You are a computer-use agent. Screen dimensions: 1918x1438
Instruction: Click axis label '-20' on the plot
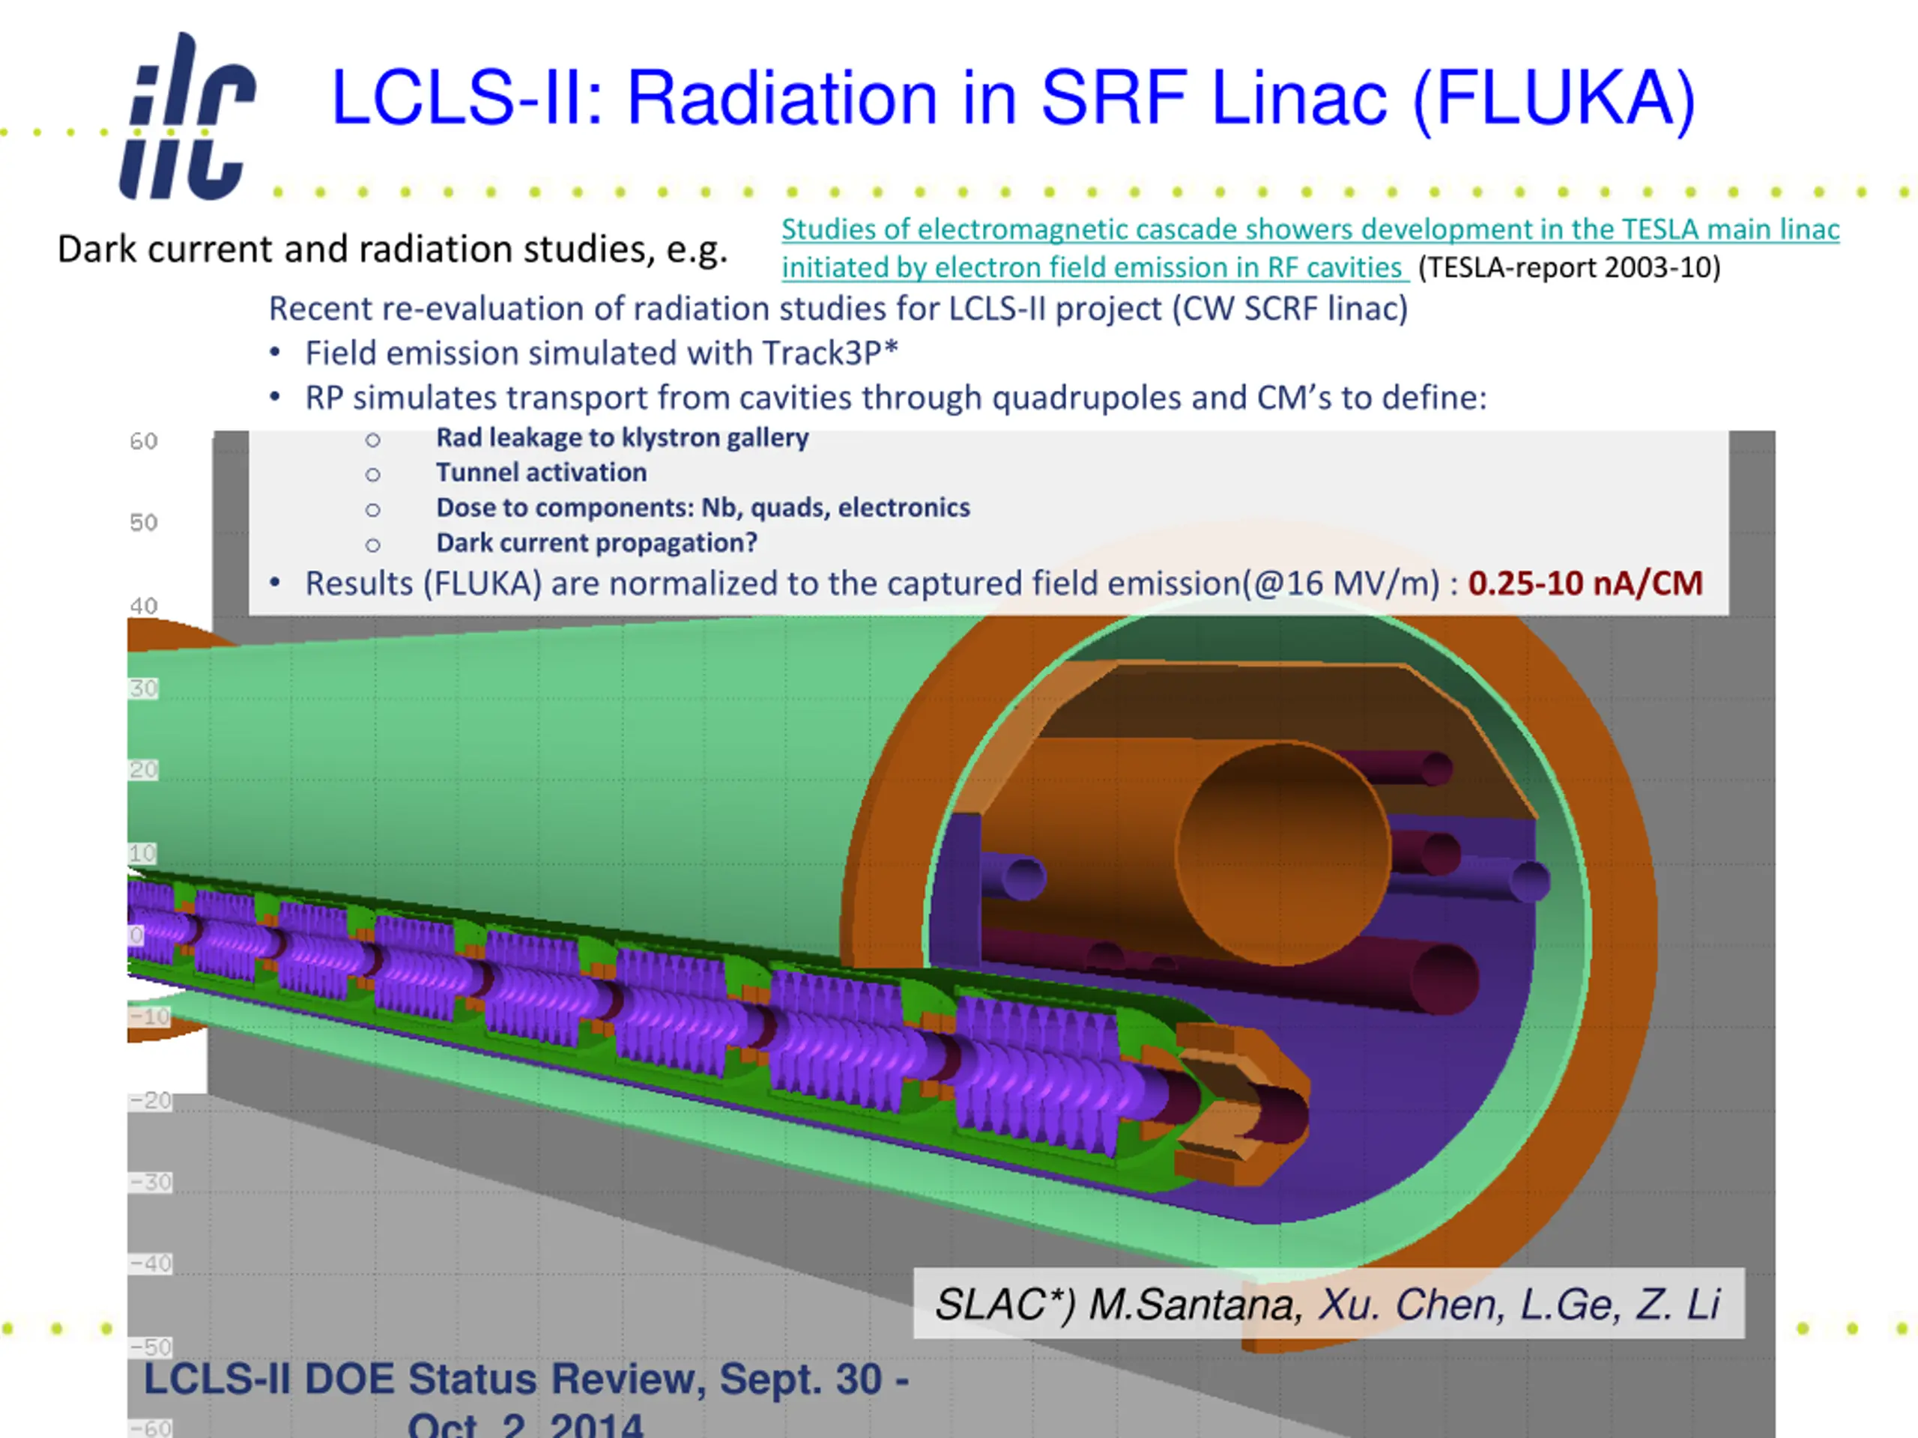pos(151,1101)
